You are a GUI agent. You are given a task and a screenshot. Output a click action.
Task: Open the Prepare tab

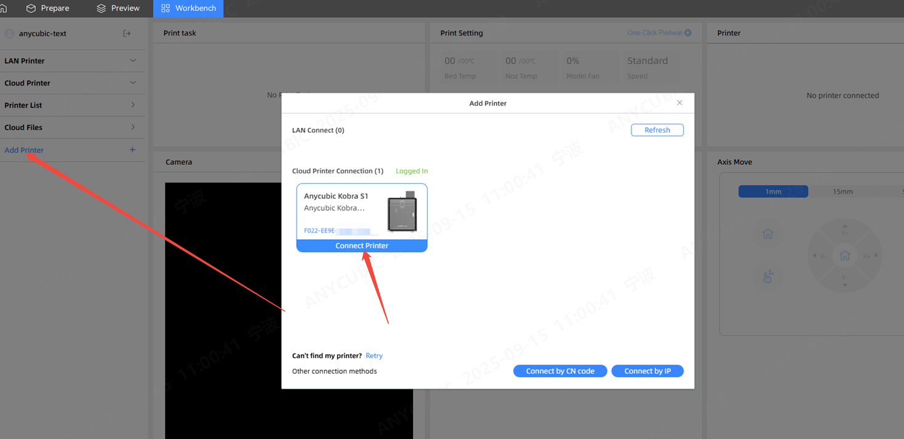(x=47, y=9)
